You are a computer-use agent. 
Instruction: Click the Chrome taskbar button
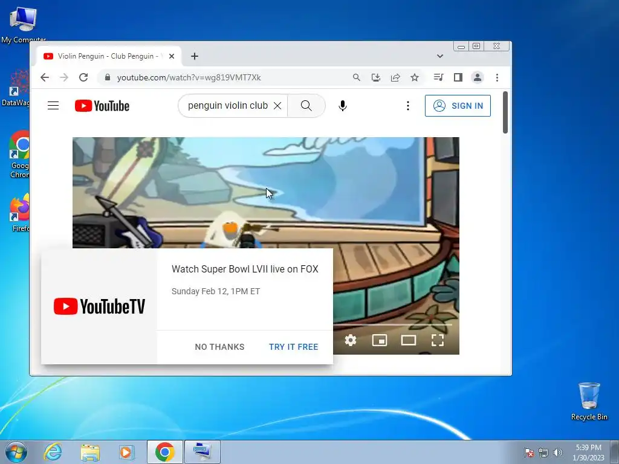coord(164,452)
